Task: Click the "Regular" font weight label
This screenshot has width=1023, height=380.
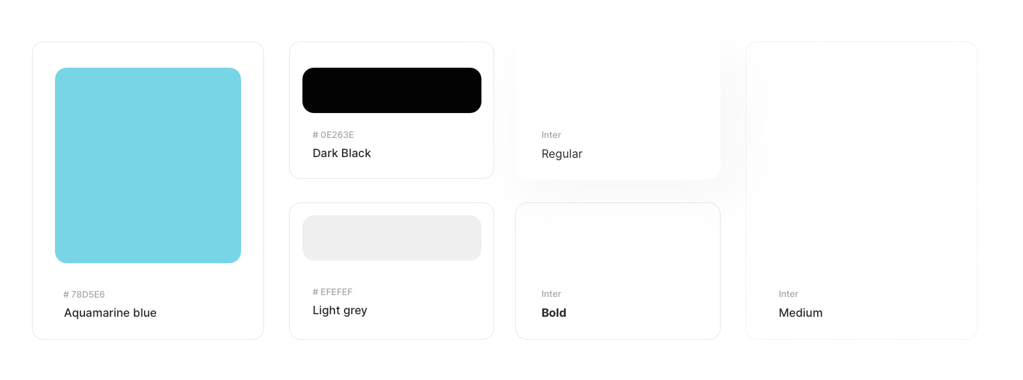Action: [561, 154]
